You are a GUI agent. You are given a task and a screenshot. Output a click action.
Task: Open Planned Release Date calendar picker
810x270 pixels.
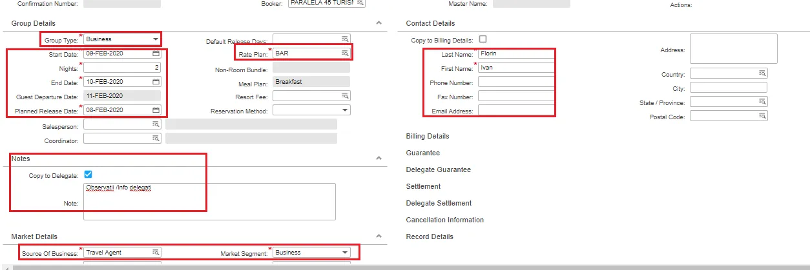156,110
